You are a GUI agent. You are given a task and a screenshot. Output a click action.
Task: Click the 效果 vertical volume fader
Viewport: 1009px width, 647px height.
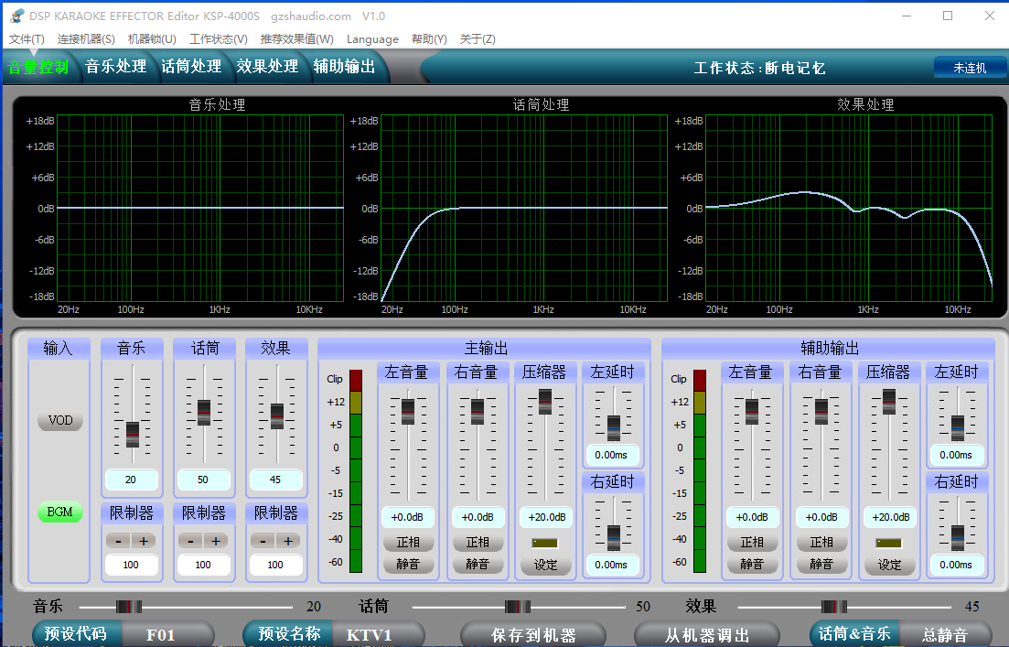(277, 416)
